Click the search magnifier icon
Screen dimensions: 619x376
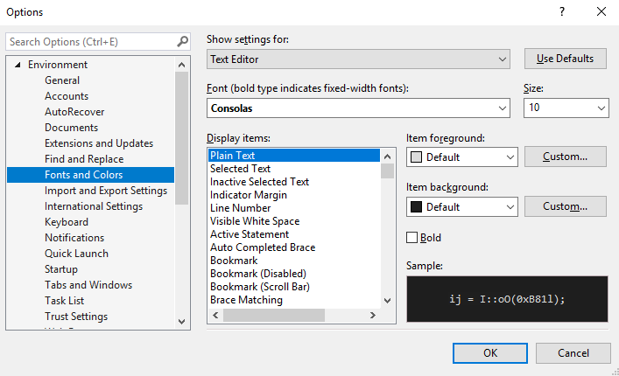click(x=182, y=41)
